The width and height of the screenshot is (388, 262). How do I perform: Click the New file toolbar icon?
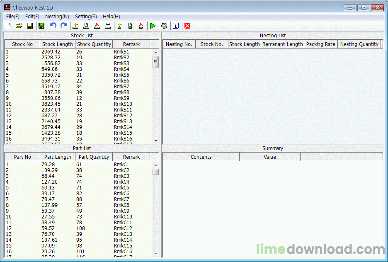coord(8,26)
